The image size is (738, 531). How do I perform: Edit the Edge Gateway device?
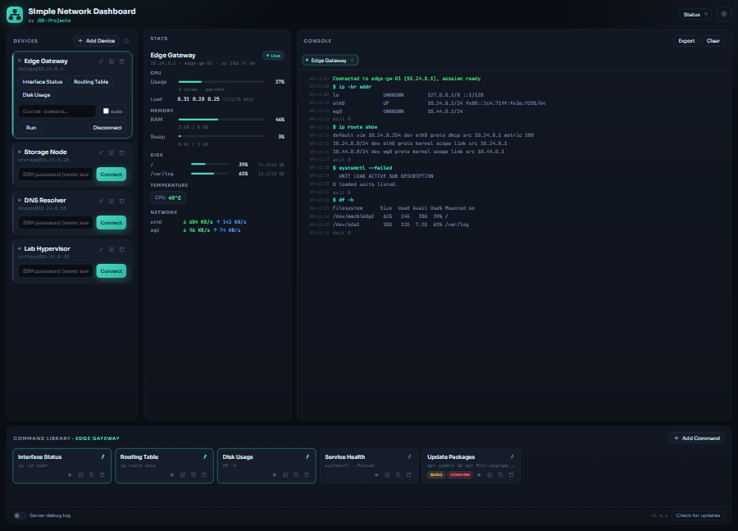(x=112, y=61)
